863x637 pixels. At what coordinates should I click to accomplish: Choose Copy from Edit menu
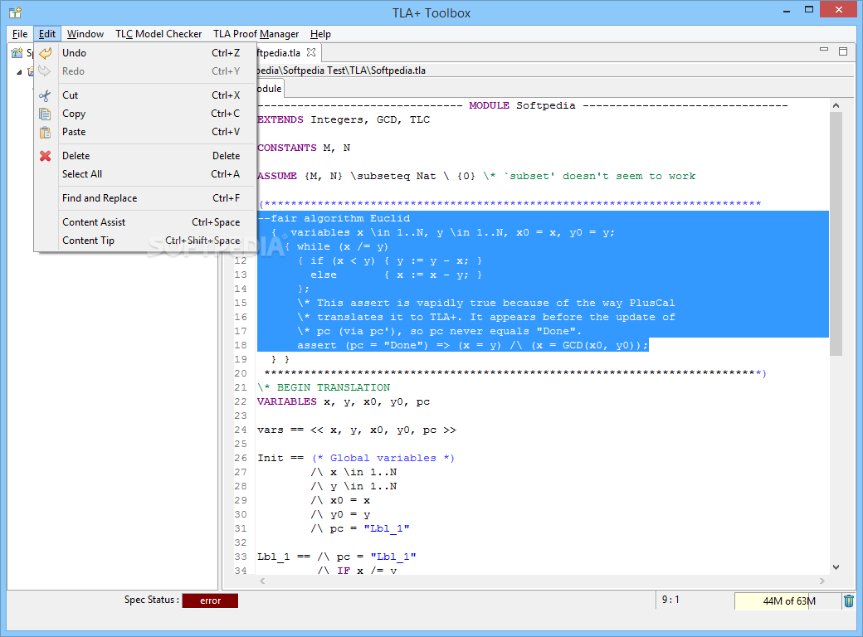[x=145, y=114]
